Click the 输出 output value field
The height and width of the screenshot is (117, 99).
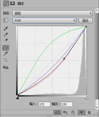pyautogui.click(x=67, y=104)
